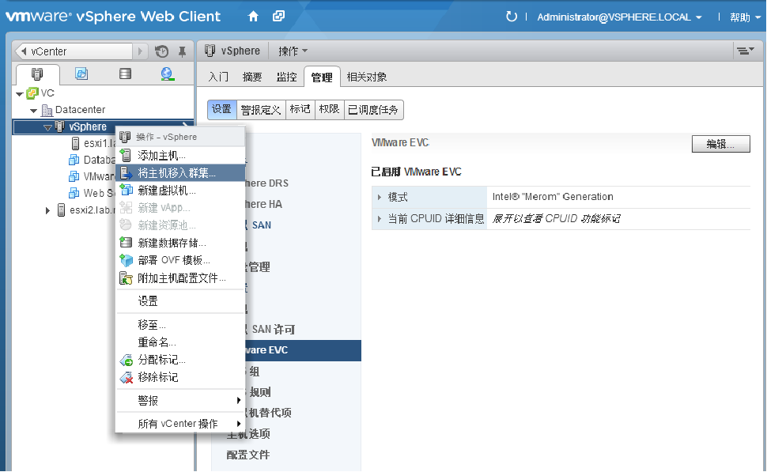
Task: Open the Administrator@VSPHERE.LOCAL user dropdown
Action: pos(619,17)
